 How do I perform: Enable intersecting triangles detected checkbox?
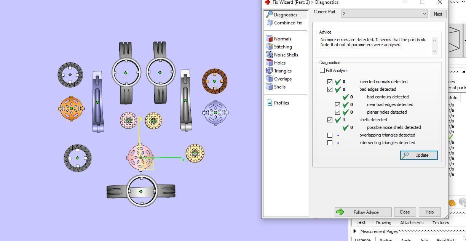(x=330, y=143)
